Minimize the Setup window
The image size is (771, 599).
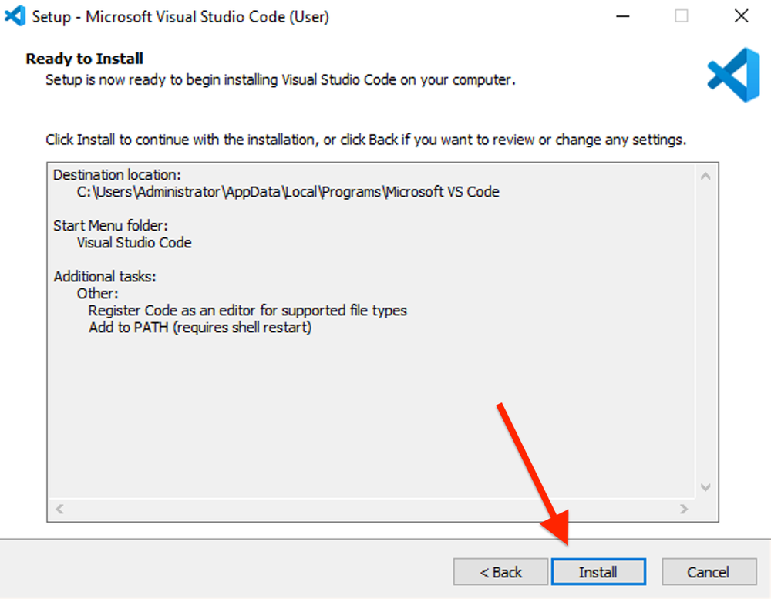[622, 15]
